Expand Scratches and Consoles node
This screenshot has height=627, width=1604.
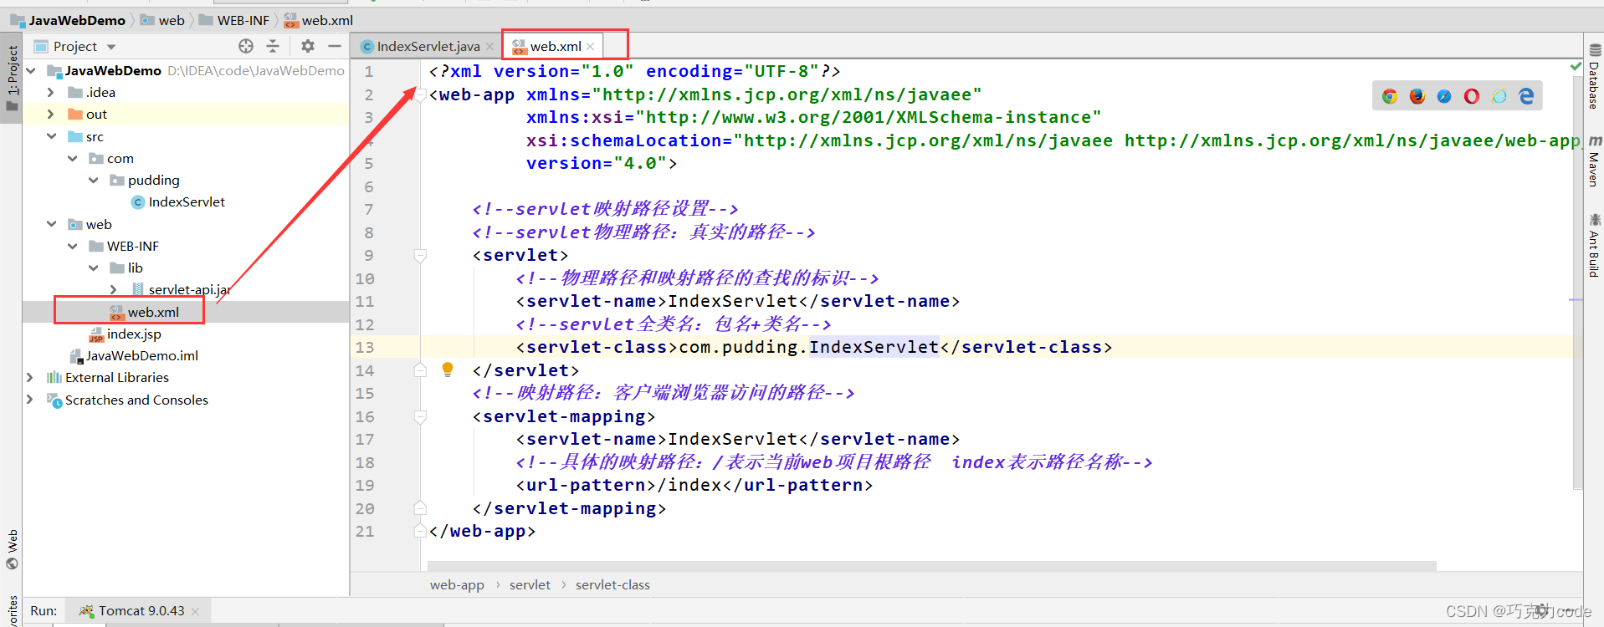point(31,400)
